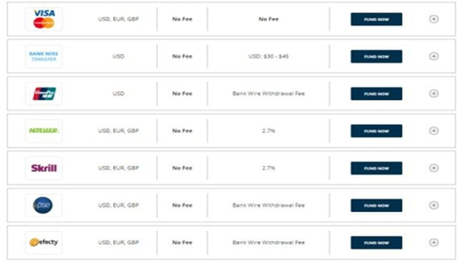Click the Efecty logo
This screenshot has width=459, height=262.
pyautogui.click(x=44, y=242)
